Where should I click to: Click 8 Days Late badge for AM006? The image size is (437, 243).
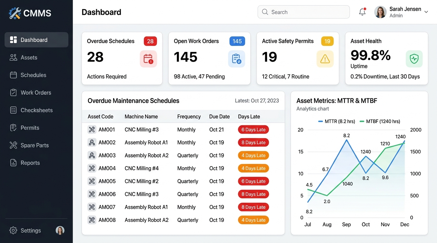253,194
